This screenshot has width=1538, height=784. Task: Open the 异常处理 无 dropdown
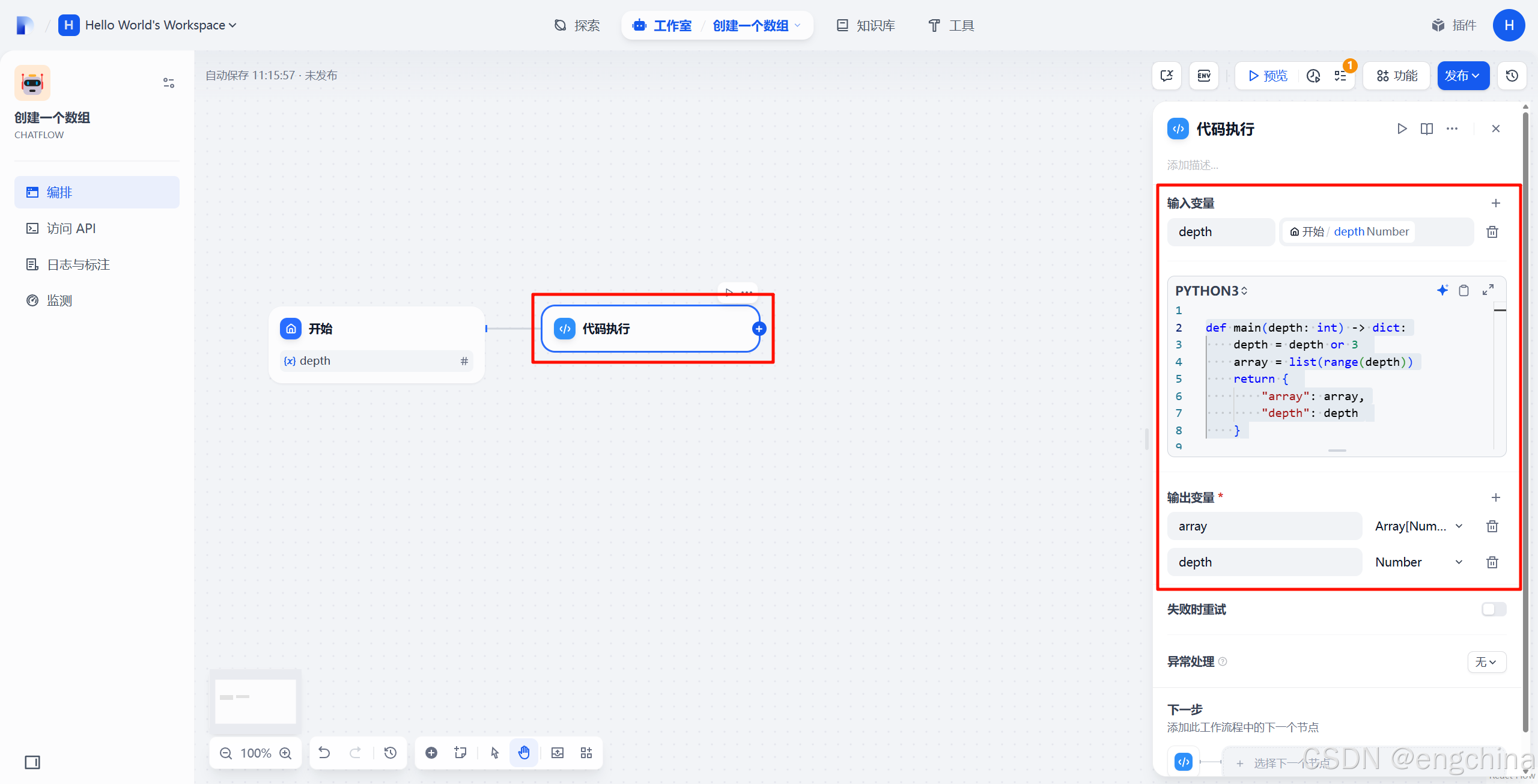coord(1486,661)
